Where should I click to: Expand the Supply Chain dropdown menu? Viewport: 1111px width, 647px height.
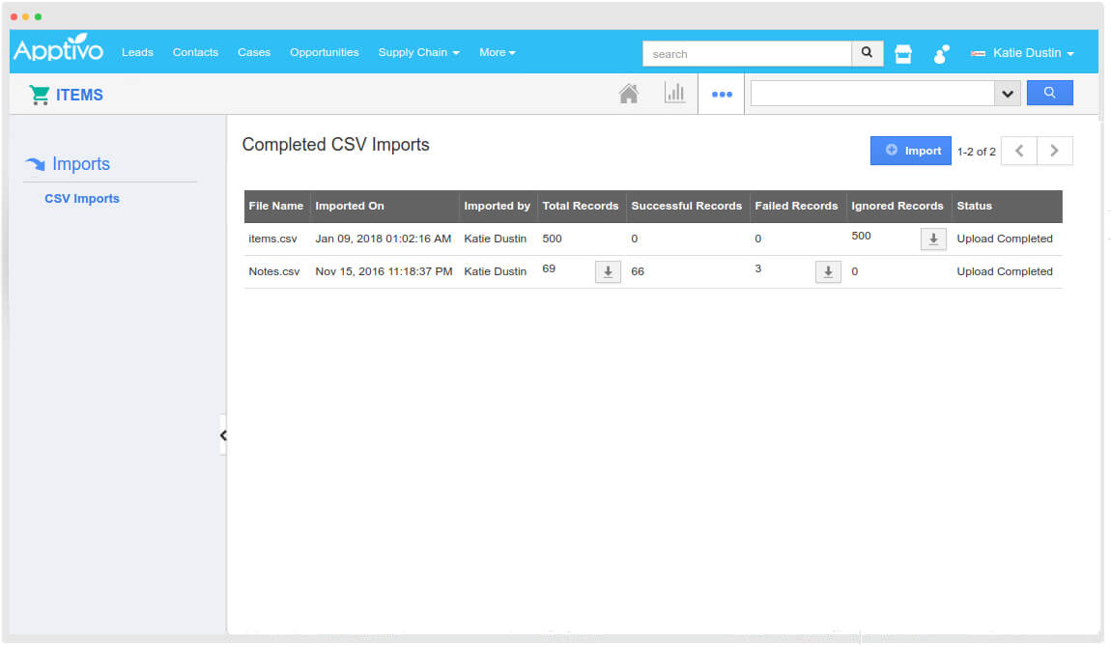(418, 52)
